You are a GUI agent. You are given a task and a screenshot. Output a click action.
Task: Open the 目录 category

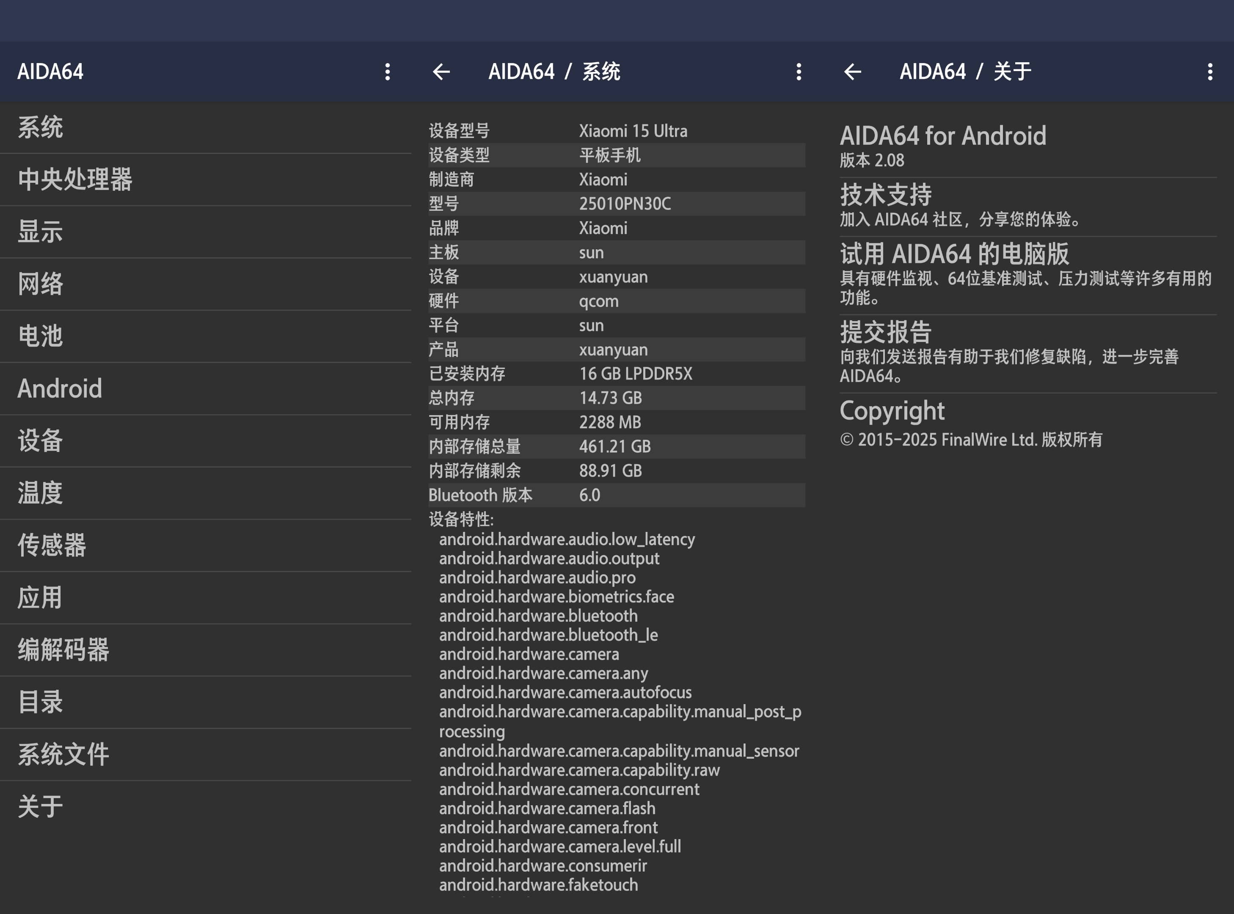205,702
